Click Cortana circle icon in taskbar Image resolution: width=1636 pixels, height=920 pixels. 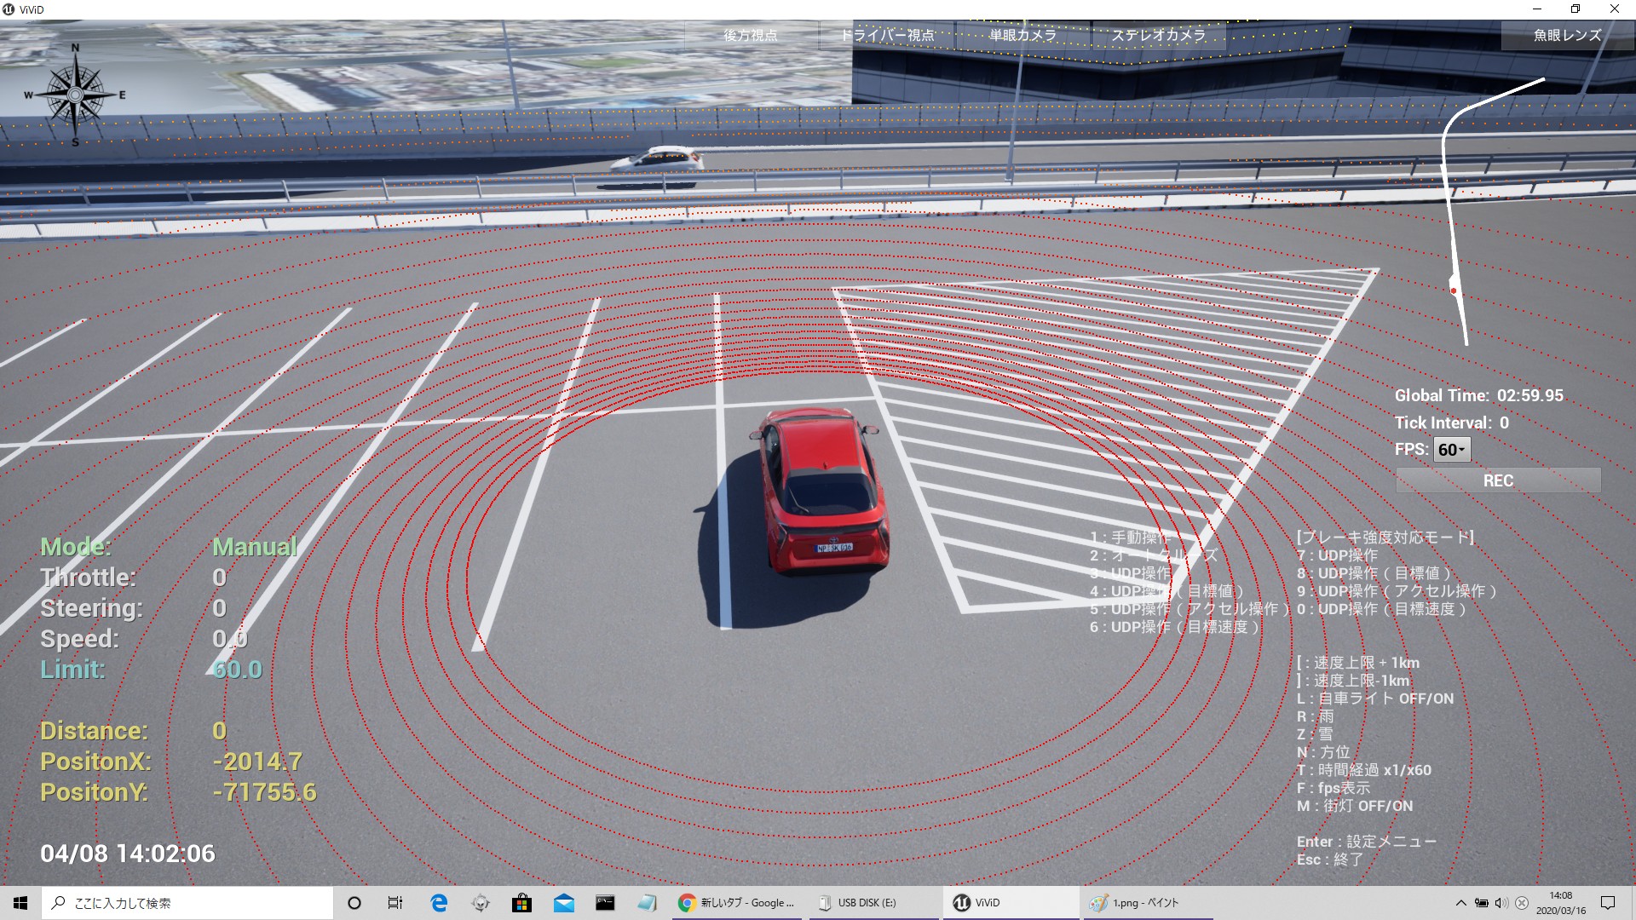tap(354, 903)
